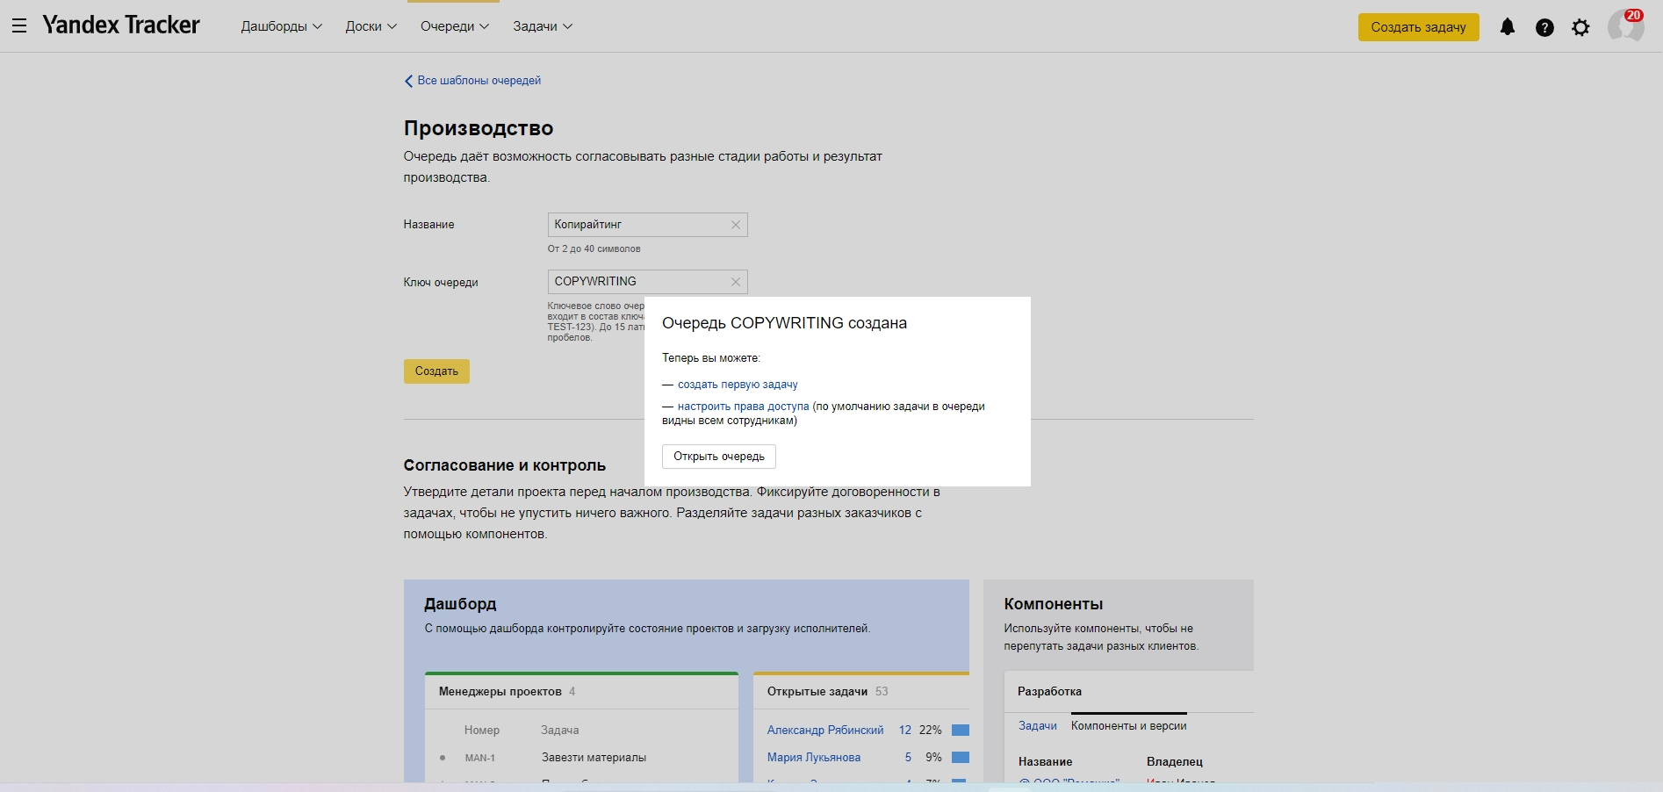
Task: Click Менеджеры проектов widget header
Action: pos(500,692)
